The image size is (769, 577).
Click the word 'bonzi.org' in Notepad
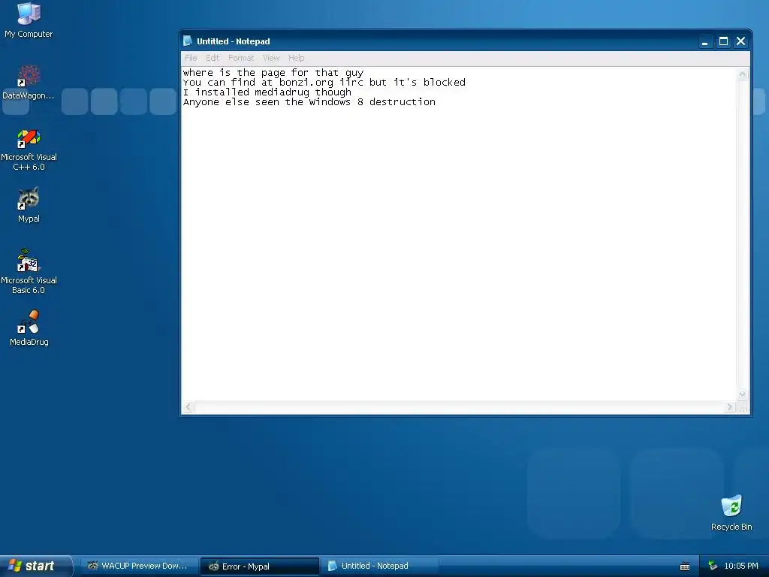306,83
